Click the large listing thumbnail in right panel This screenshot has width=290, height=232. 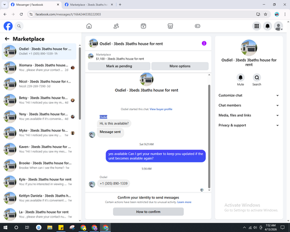pyautogui.click(x=249, y=48)
